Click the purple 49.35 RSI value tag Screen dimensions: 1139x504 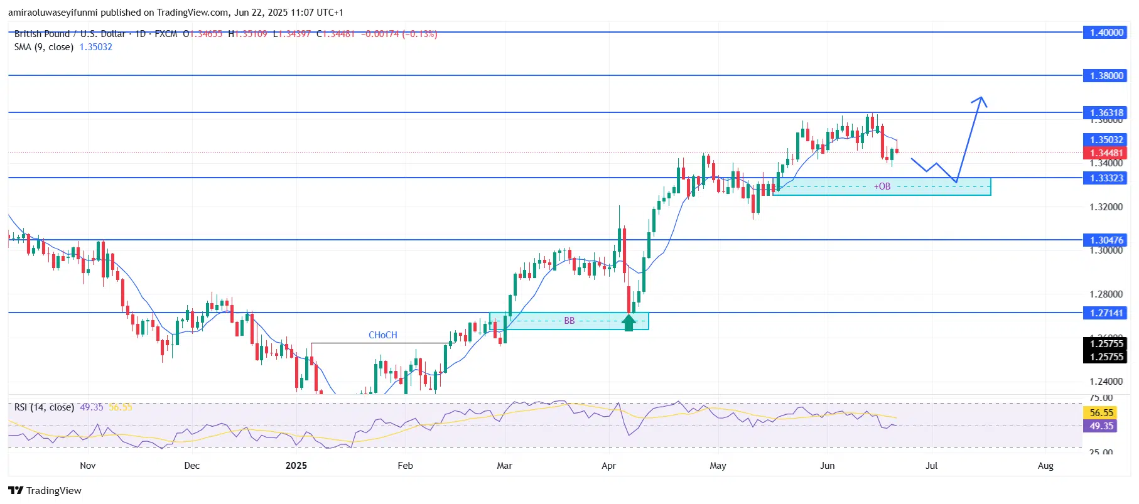pos(1101,426)
